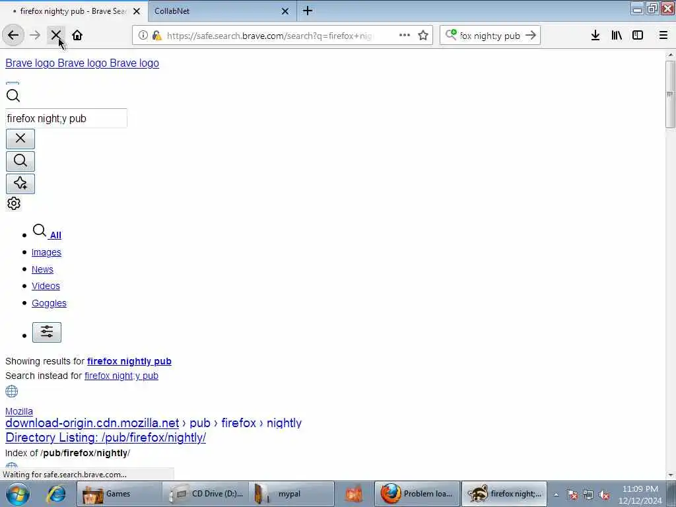Click the URL address bar
The height and width of the screenshot is (507, 676).
pos(269,36)
